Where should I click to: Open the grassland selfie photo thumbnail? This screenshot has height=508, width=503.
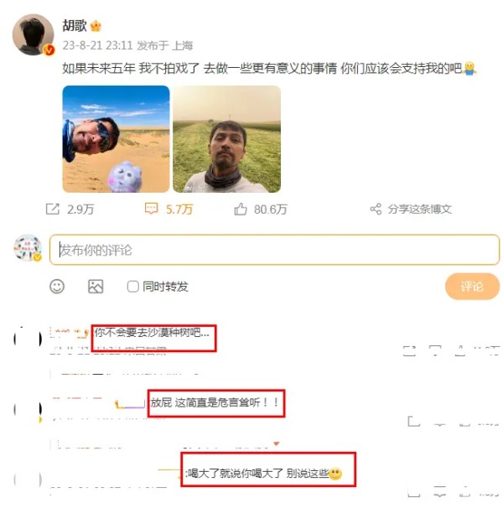tap(227, 139)
